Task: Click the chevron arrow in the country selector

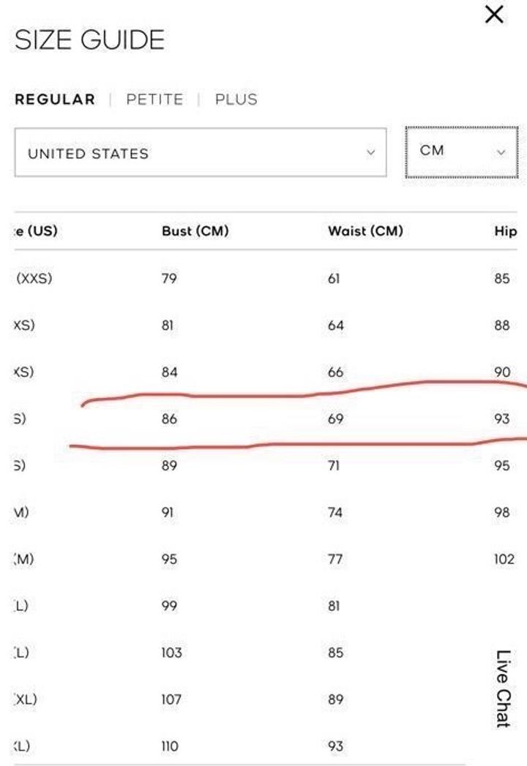Action: coord(370,153)
